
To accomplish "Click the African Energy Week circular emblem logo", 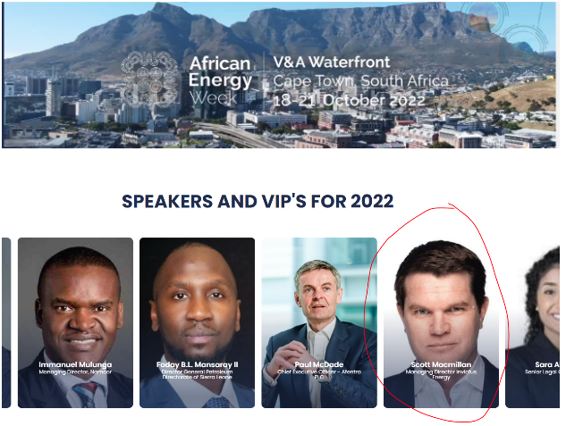I will click(x=150, y=79).
